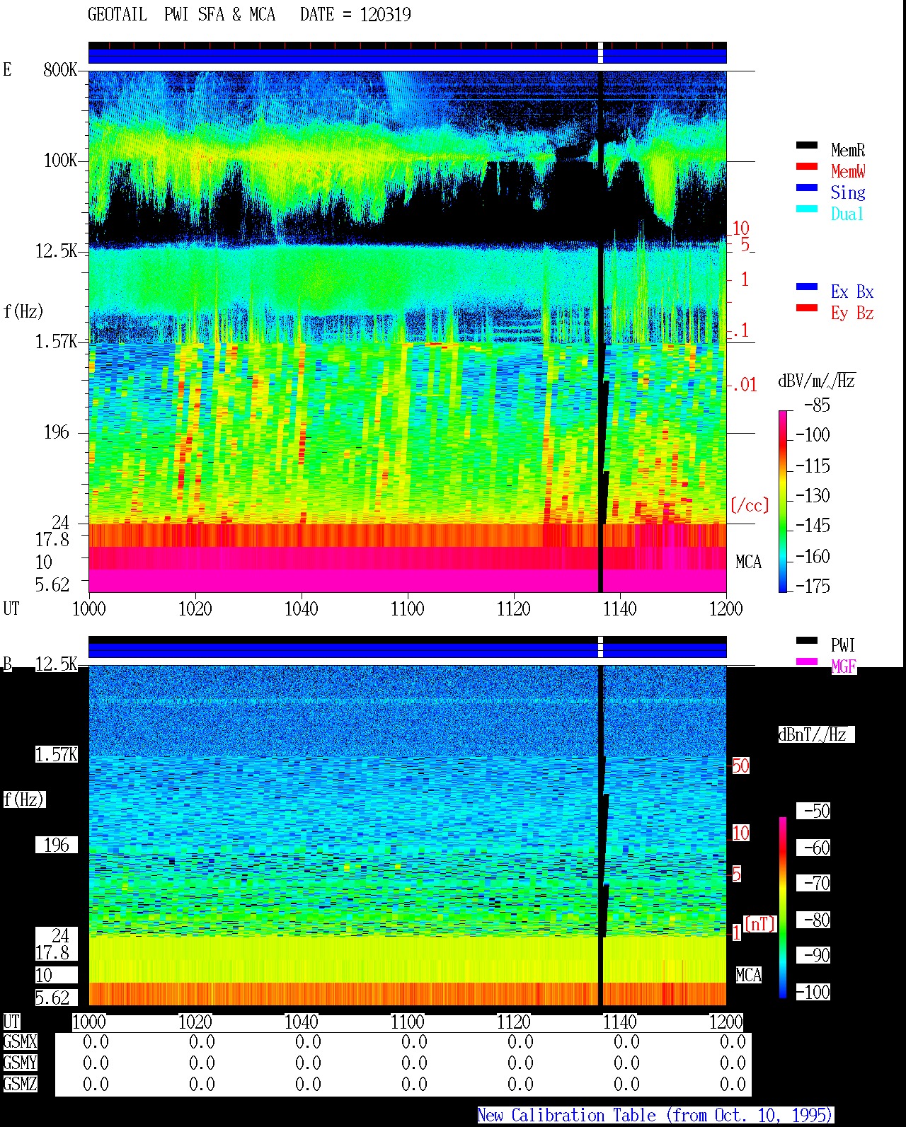Click the f(Hz) axis label of B panel
This screenshot has width=906, height=1127.
click(x=23, y=799)
